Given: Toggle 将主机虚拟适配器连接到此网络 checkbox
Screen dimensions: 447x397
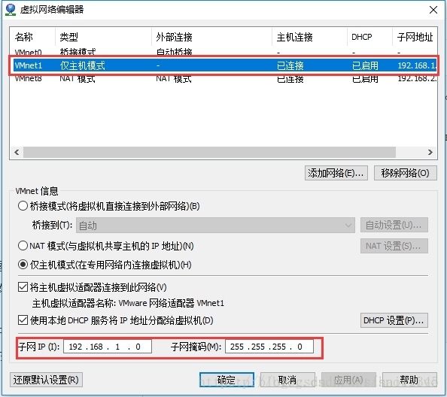Looking at the screenshot, I should (23, 286).
